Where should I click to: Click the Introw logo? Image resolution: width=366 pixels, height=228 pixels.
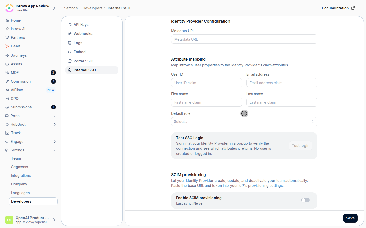click(9, 8)
